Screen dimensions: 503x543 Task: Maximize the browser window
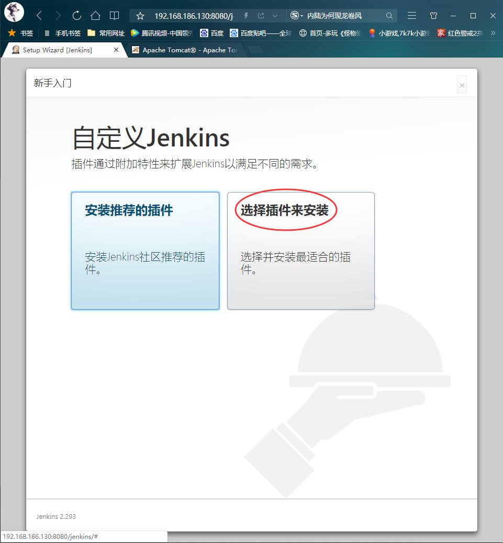473,16
